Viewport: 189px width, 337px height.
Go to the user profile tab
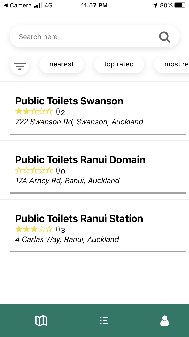165,321
